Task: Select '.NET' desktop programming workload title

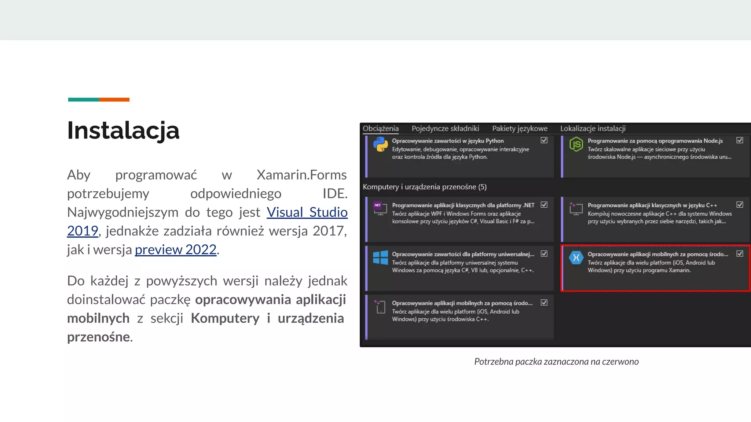Action: click(x=463, y=205)
